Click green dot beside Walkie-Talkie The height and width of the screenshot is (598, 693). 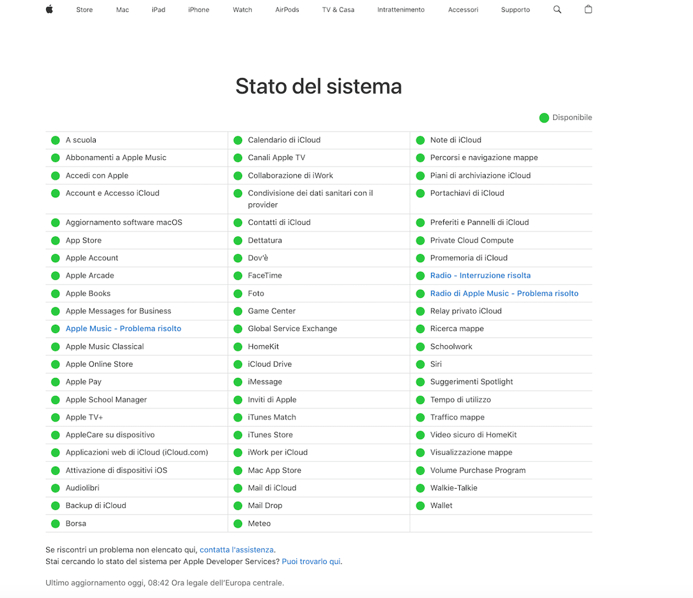tap(421, 488)
